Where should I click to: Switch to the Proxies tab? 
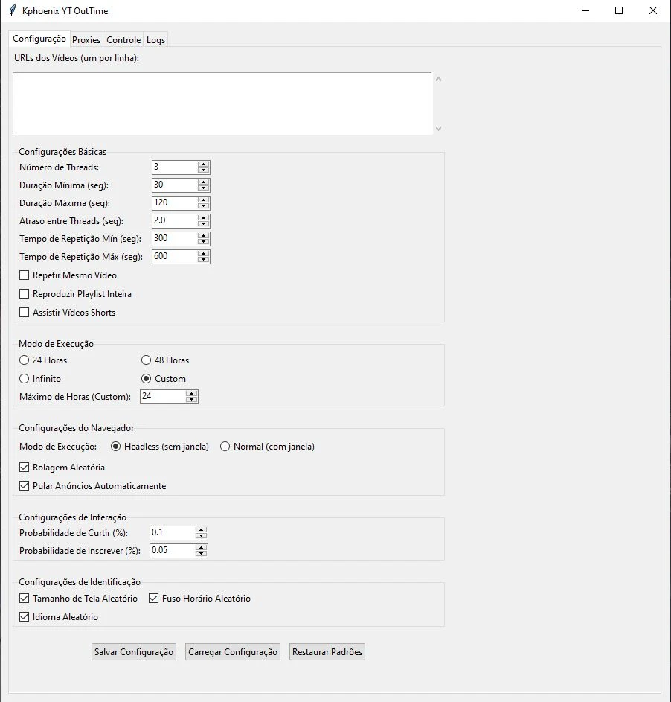[x=86, y=40]
